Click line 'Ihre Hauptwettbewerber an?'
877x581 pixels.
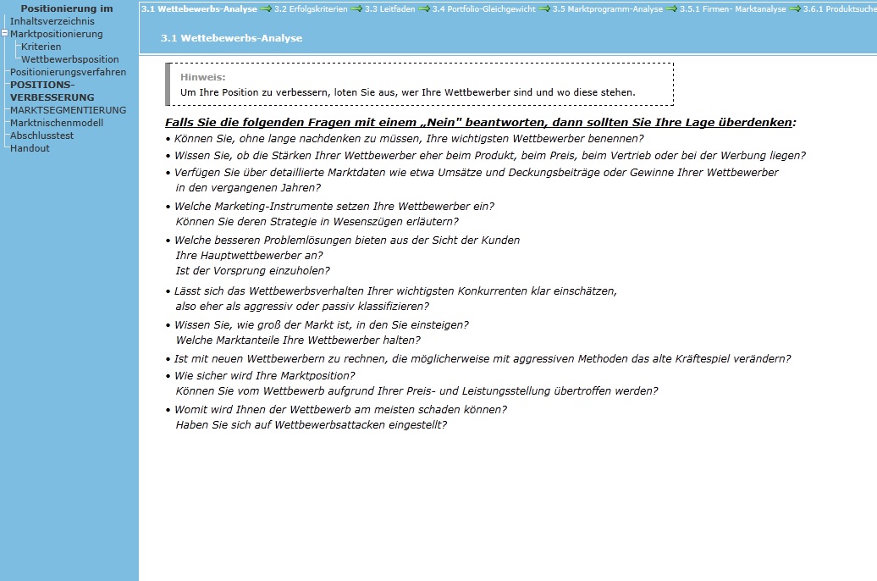tap(250, 255)
